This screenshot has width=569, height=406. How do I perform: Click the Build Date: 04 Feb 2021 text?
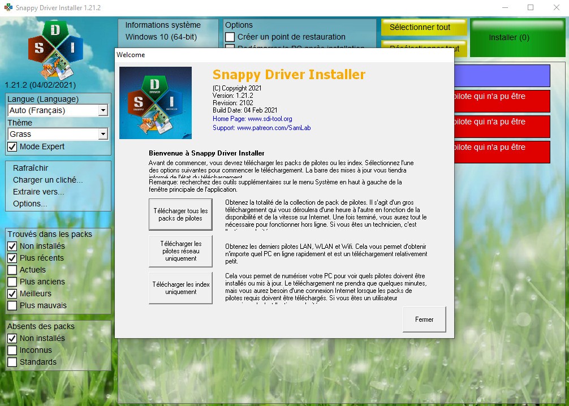coord(245,110)
